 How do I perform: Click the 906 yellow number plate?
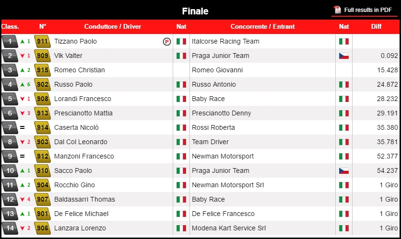coord(43,228)
